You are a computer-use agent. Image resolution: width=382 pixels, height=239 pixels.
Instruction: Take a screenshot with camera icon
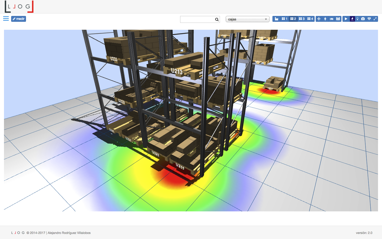pos(363,19)
